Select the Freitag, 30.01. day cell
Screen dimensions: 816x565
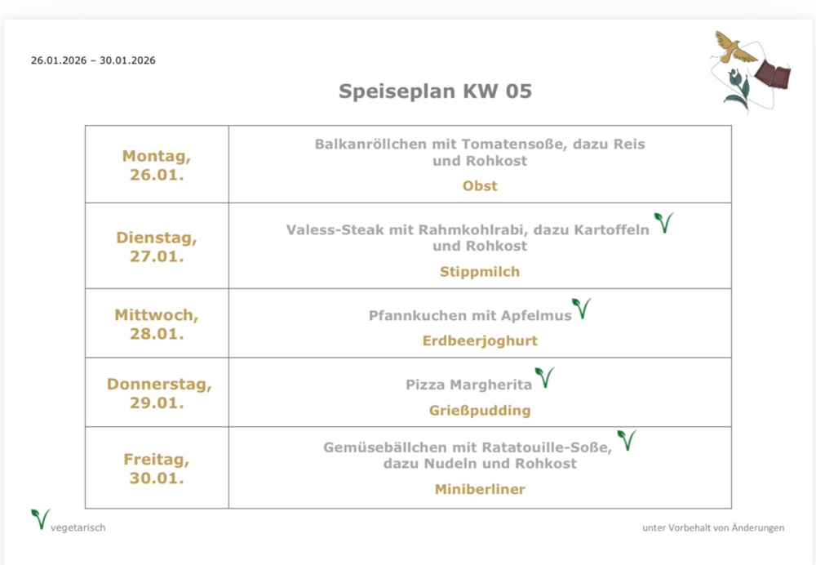157,468
